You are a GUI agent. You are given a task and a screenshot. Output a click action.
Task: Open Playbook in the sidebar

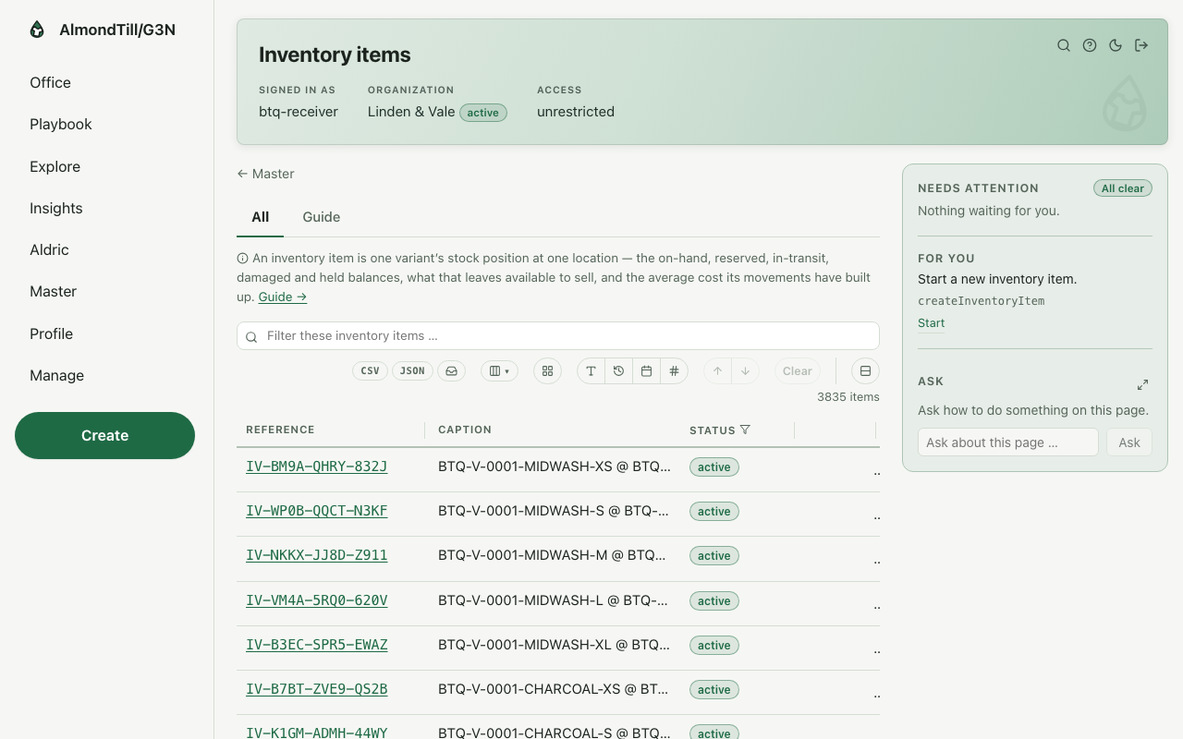click(x=61, y=125)
